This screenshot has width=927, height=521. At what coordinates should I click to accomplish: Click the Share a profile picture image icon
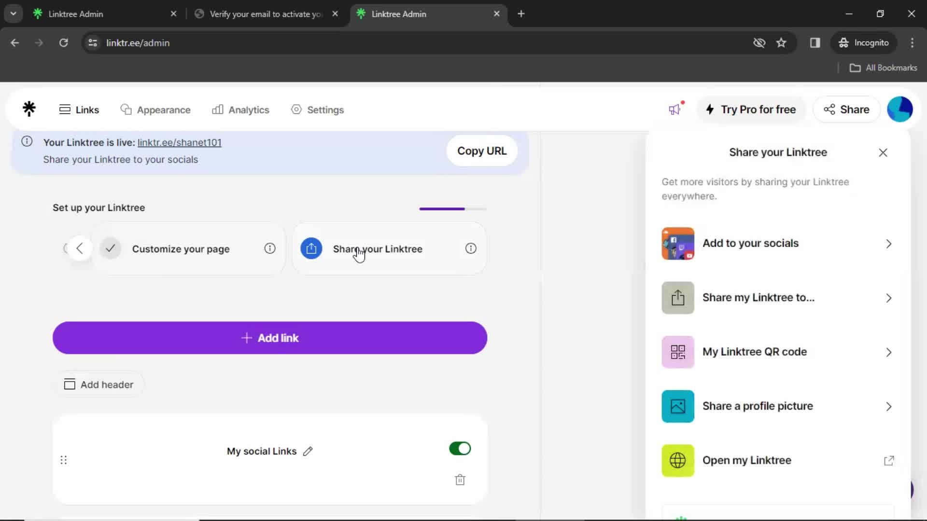tap(678, 406)
